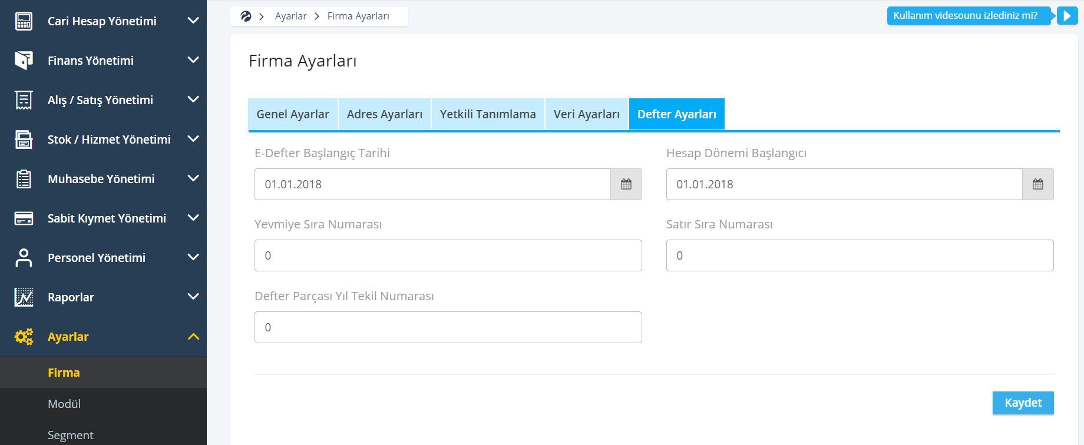Switch to Genel Ayarlar tab

pyautogui.click(x=293, y=114)
